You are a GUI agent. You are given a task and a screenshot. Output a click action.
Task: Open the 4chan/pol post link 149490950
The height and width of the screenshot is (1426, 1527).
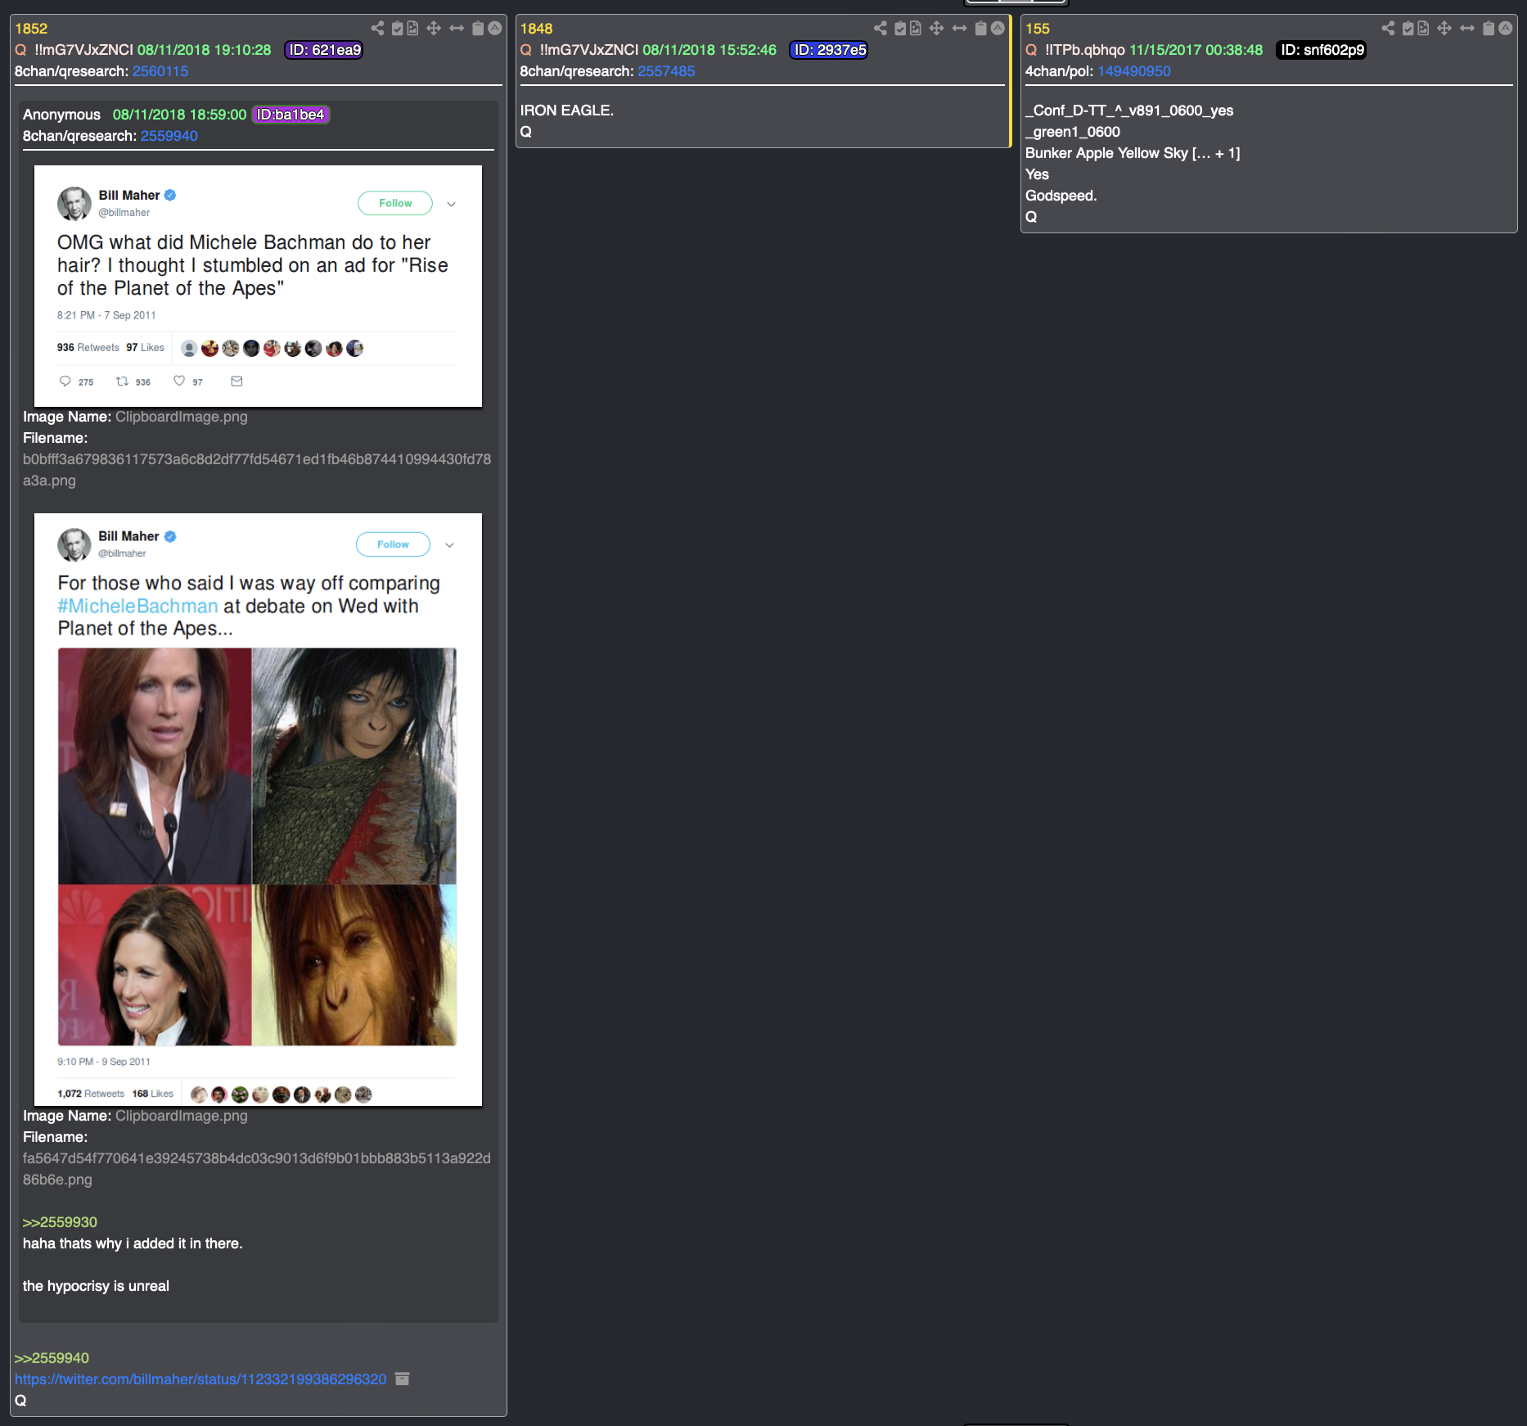coord(1134,71)
